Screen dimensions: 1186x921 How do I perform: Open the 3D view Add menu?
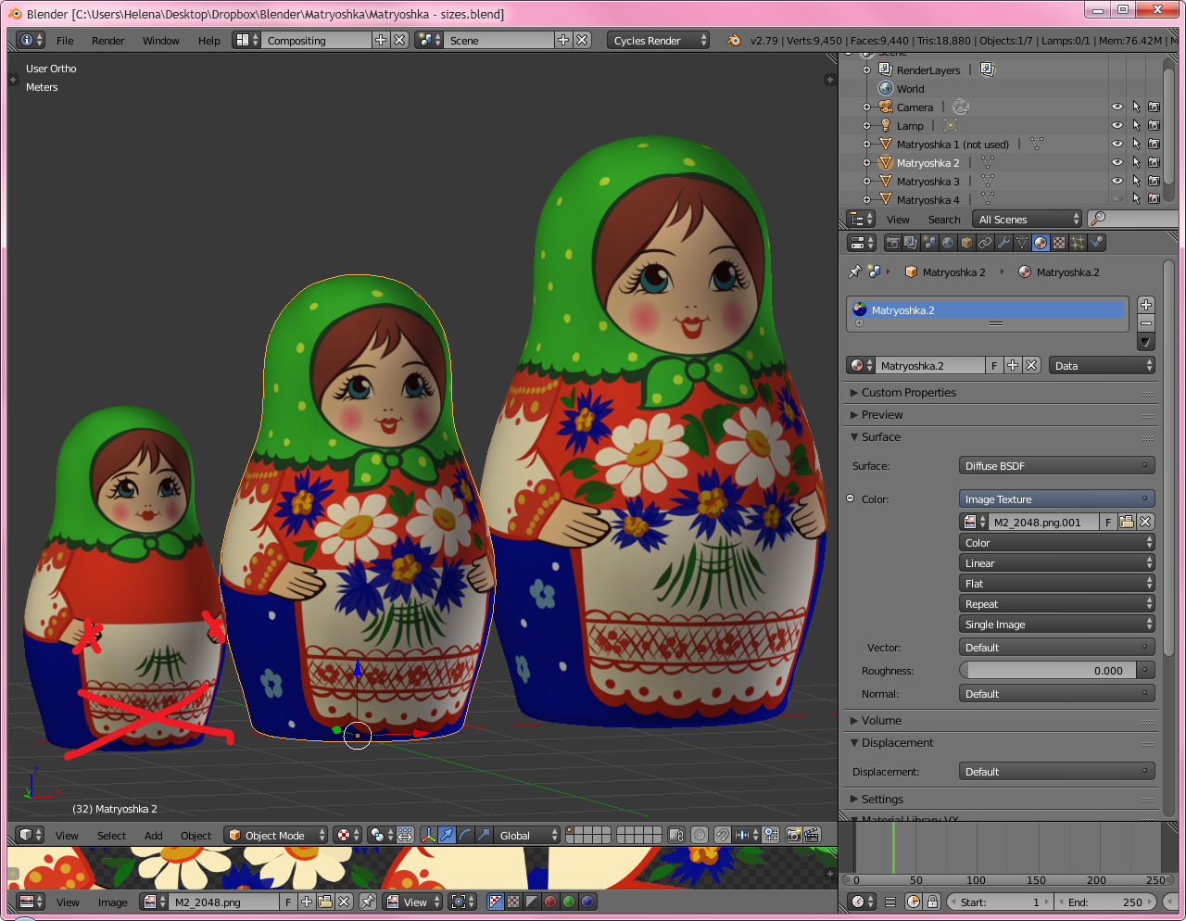[x=153, y=835]
